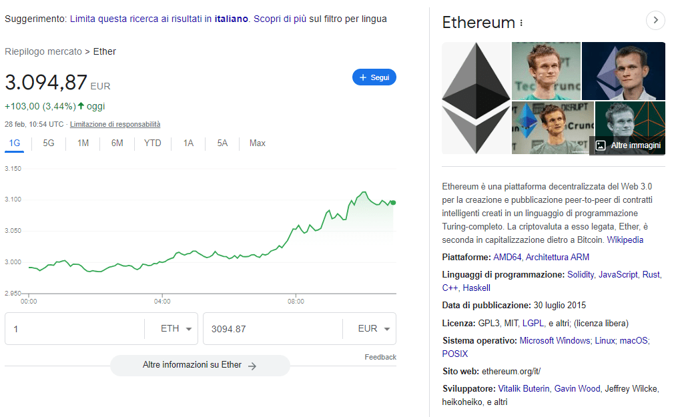Click the Ethereum diamond logo image
The width and height of the screenshot is (676, 417).
pyautogui.click(x=476, y=98)
